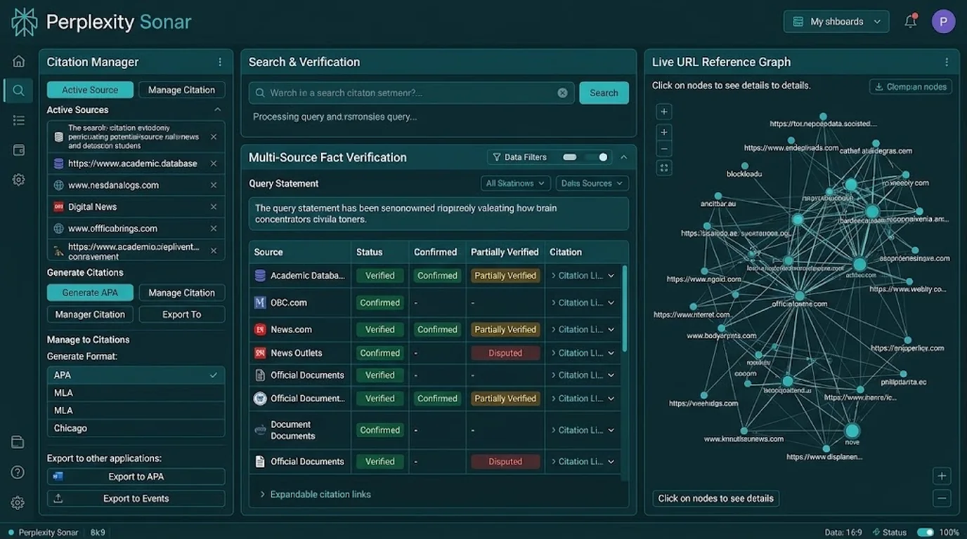Sort by Partially Verified column header
The height and width of the screenshot is (539, 967).
pyautogui.click(x=505, y=252)
